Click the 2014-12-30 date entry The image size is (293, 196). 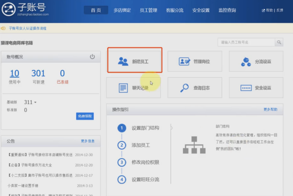(84, 155)
